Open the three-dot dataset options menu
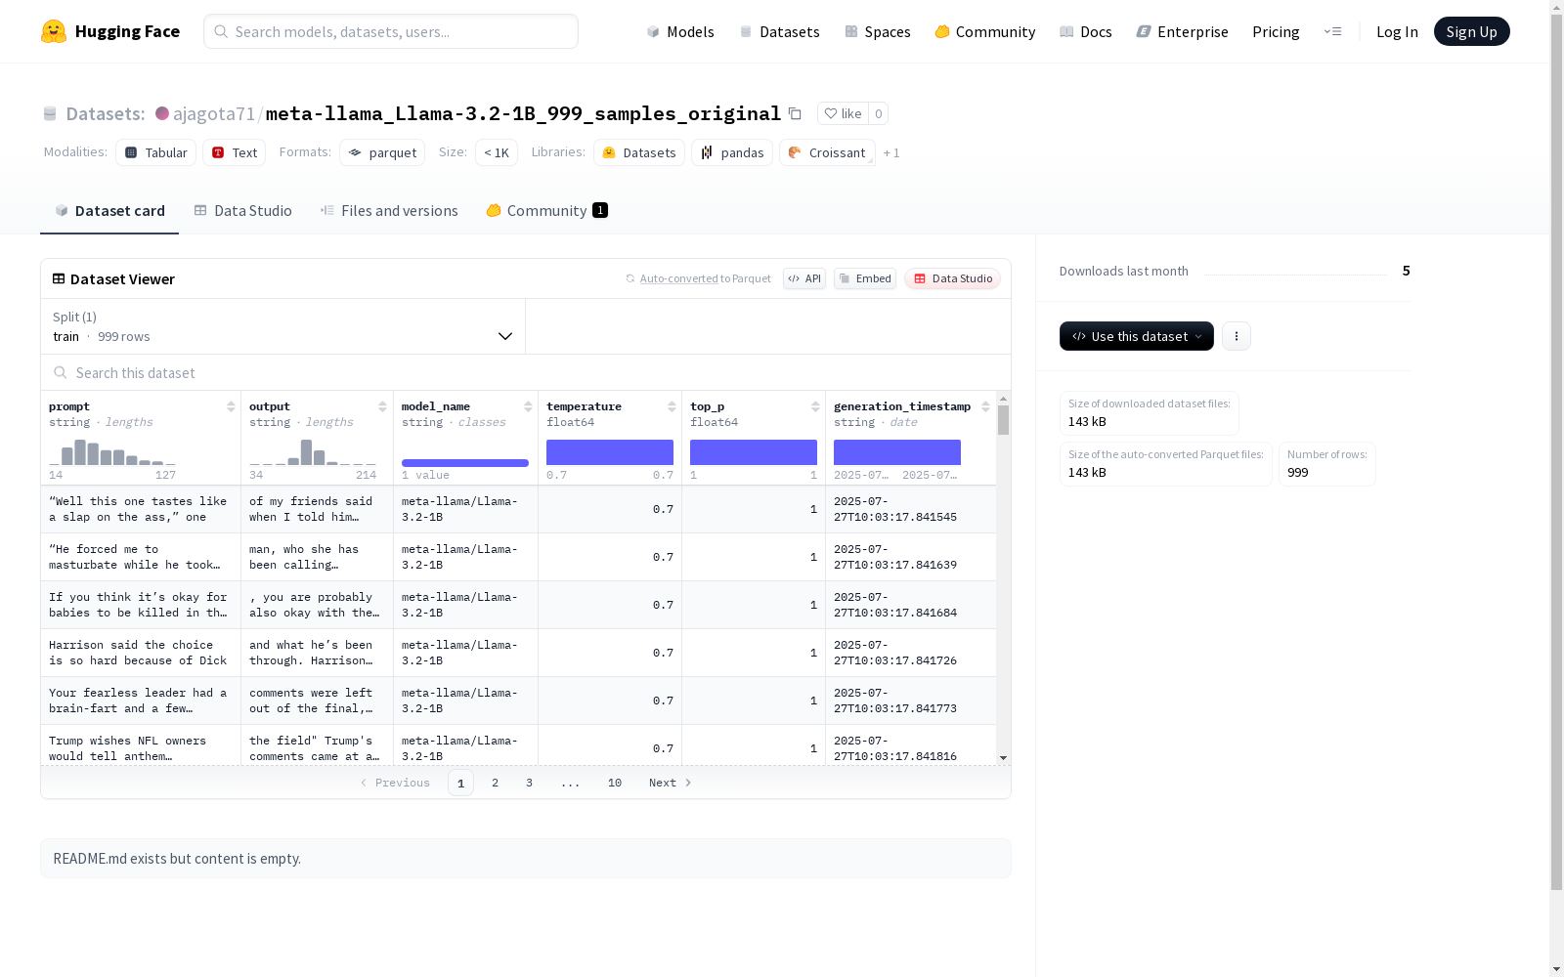The image size is (1564, 977). pos(1237,336)
